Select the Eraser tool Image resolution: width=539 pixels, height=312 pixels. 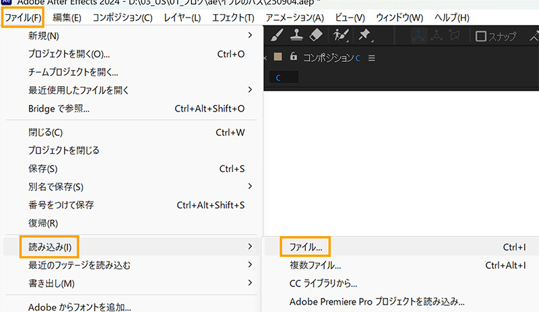(317, 36)
